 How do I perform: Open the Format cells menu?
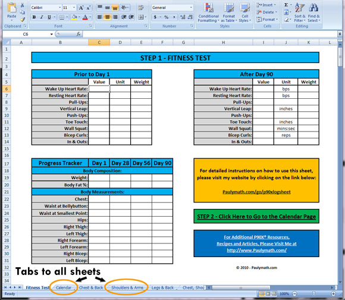click(267, 20)
